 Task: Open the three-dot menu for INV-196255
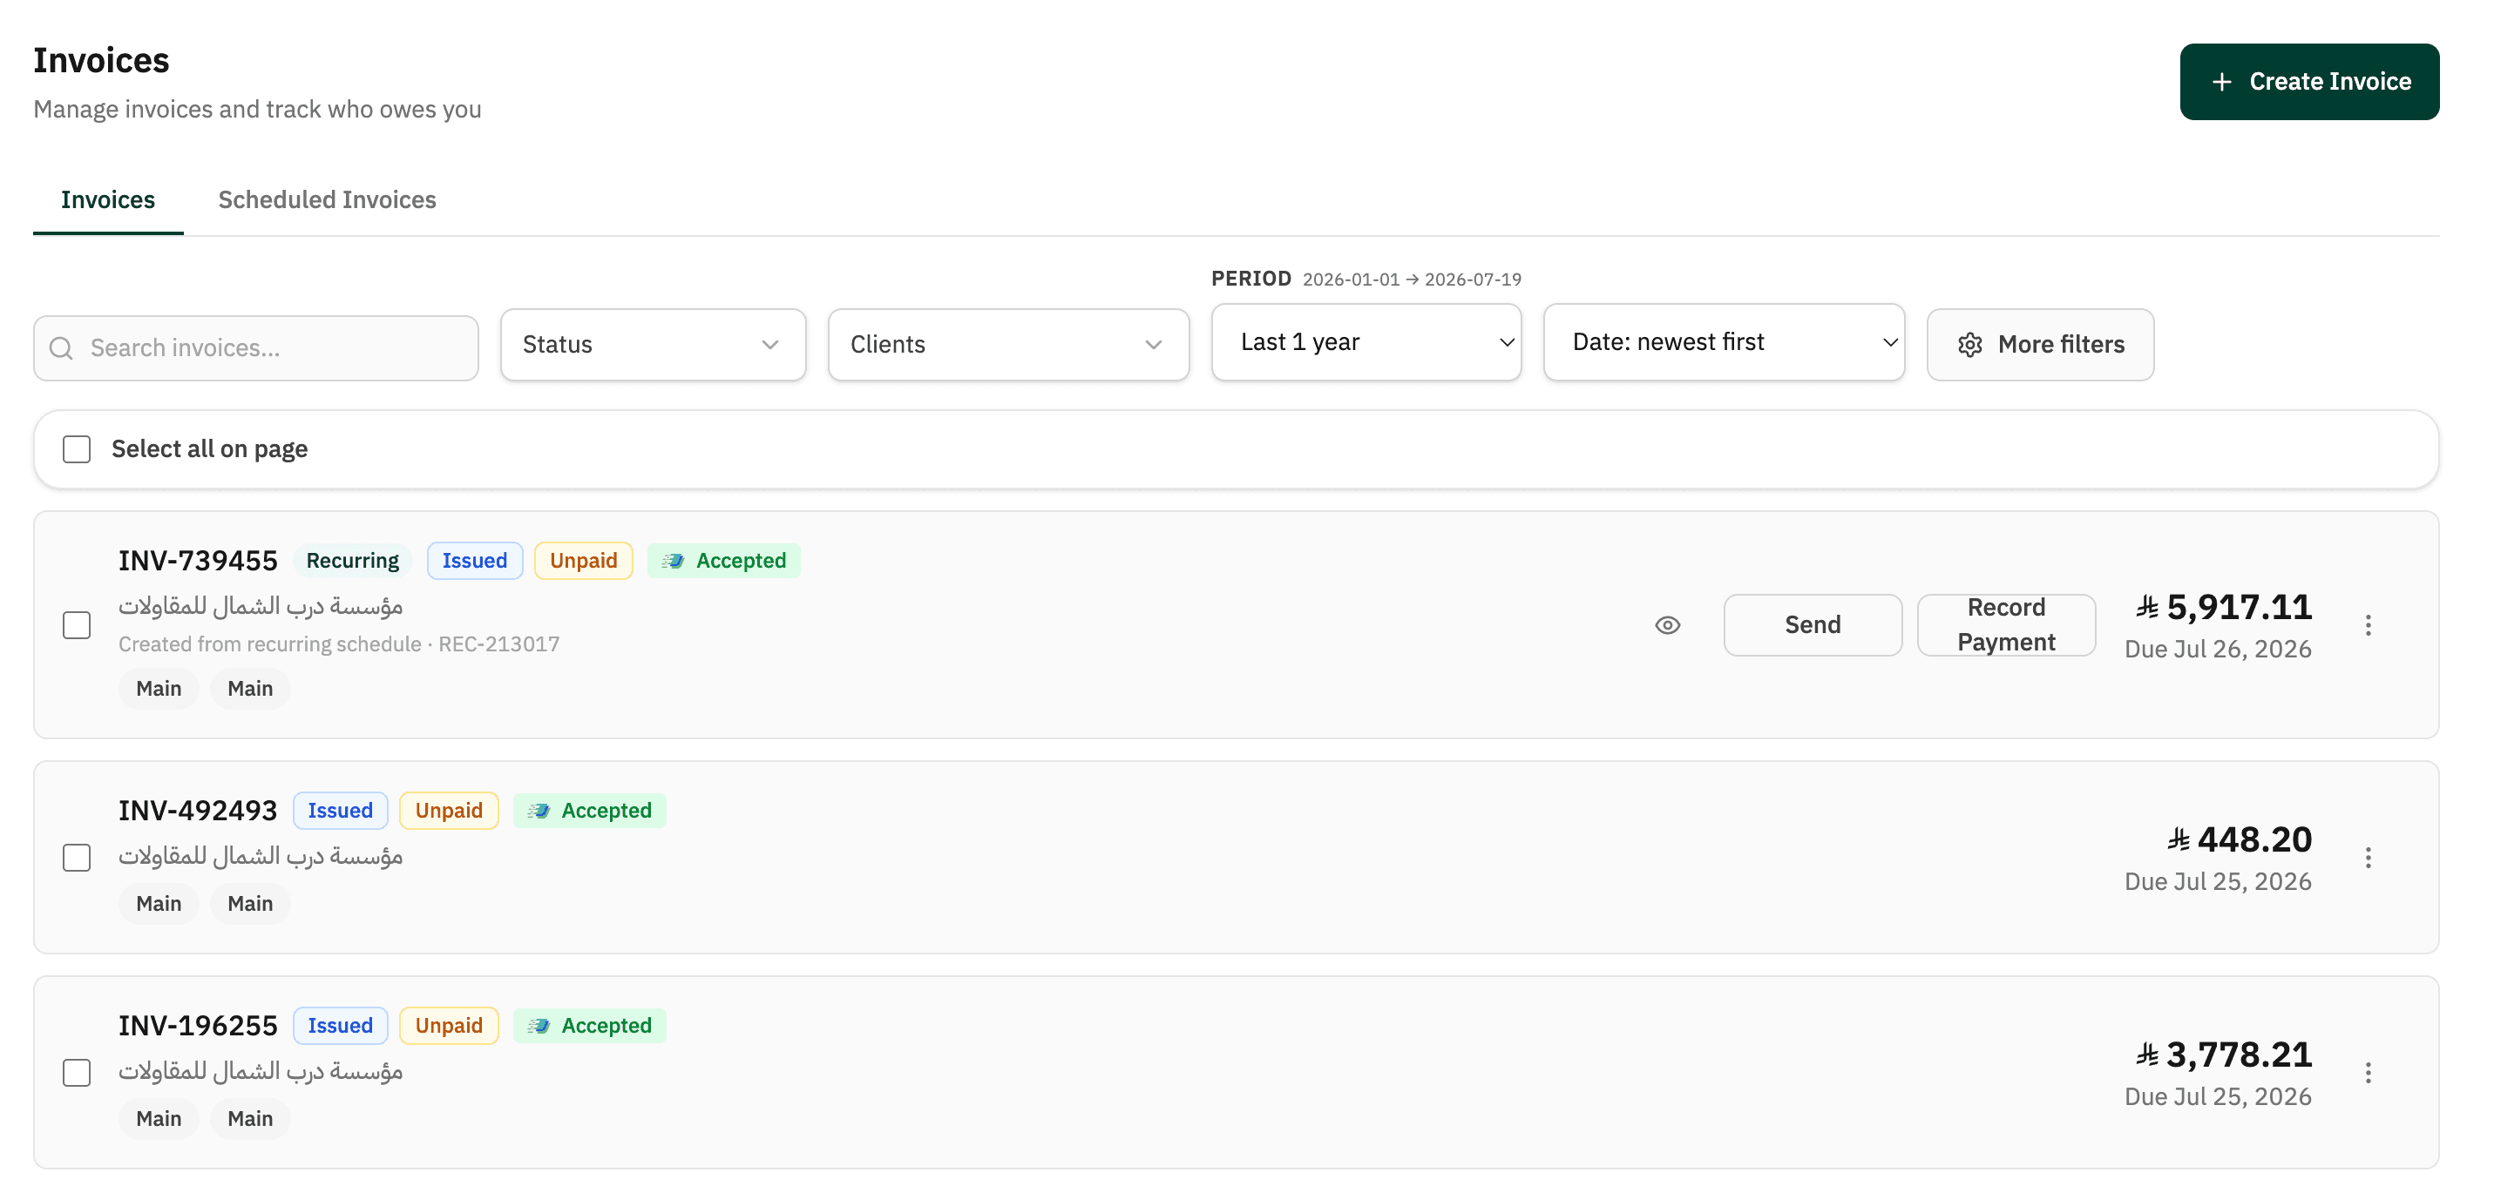coord(2369,1073)
